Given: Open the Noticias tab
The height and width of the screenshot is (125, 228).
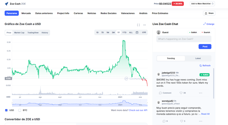Looking at the screenshot, I should click(92, 13).
